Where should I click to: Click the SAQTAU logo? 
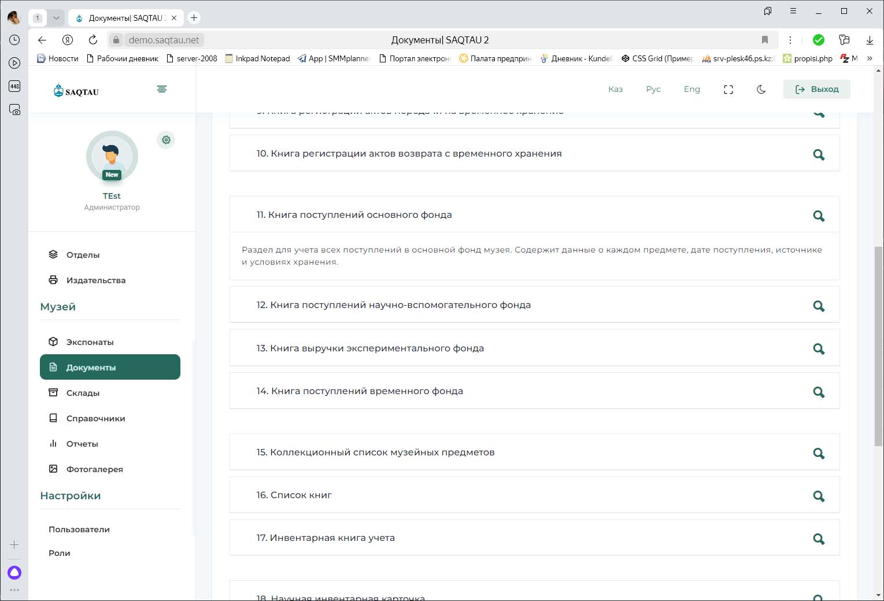click(x=76, y=91)
